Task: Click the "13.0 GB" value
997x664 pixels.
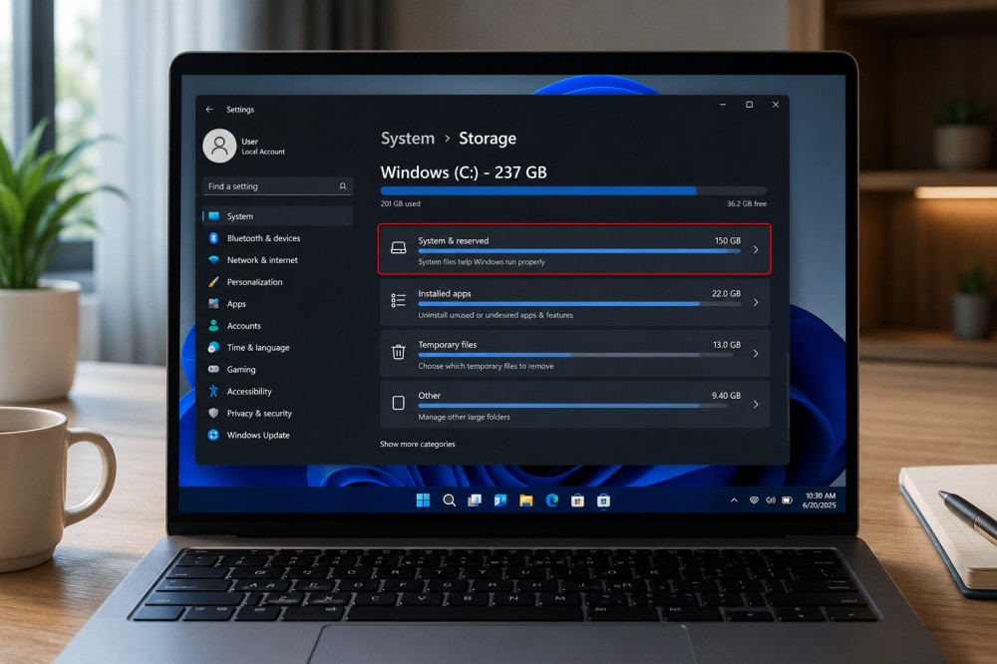Action: pos(727,345)
